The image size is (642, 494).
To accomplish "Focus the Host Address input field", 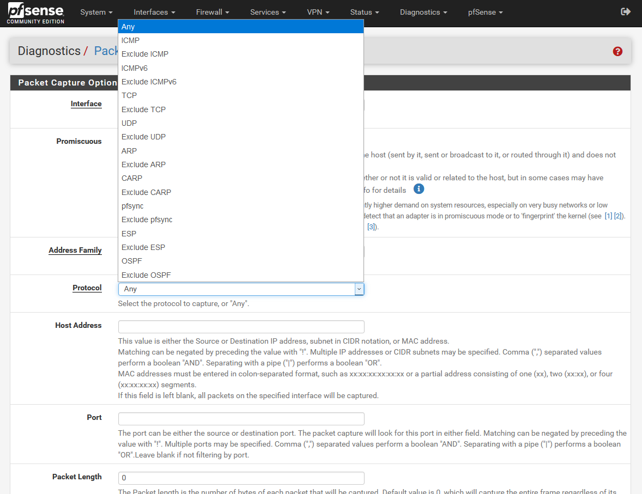I will 241,327.
